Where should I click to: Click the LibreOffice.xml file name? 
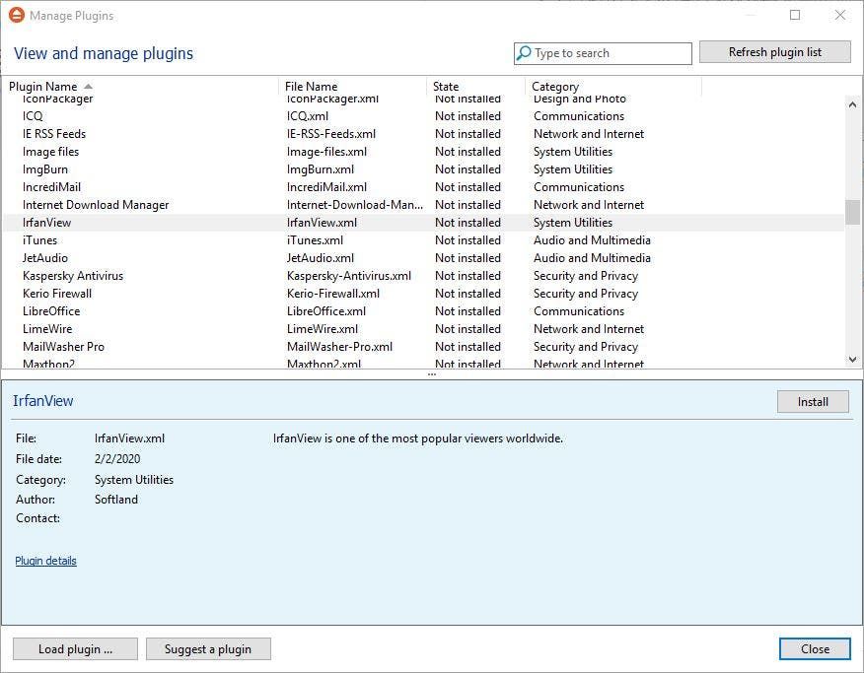coord(326,311)
